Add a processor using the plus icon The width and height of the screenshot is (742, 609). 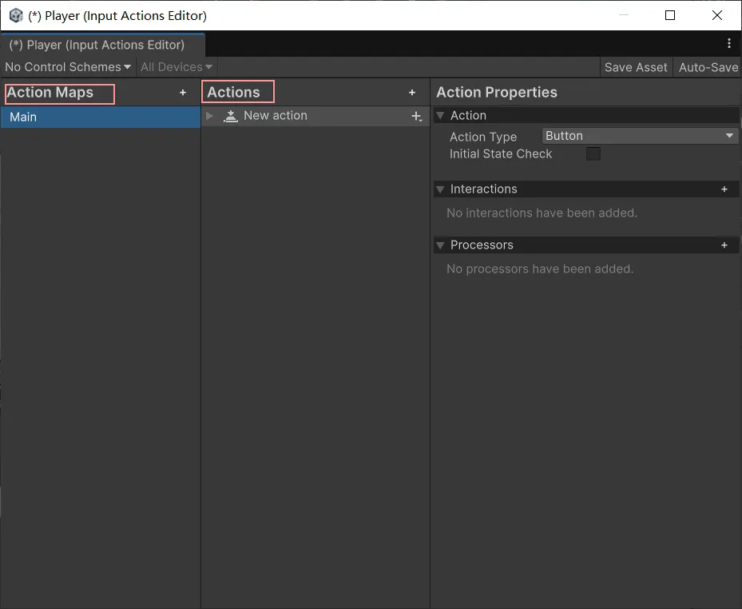coord(724,245)
